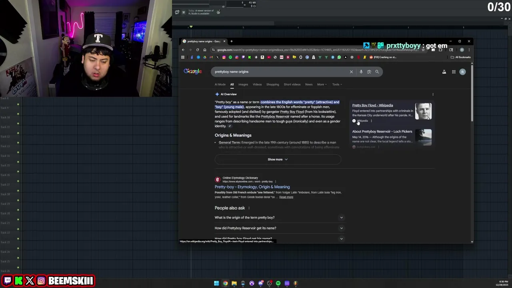Switch to News tab
The image size is (512, 288).
(x=309, y=84)
